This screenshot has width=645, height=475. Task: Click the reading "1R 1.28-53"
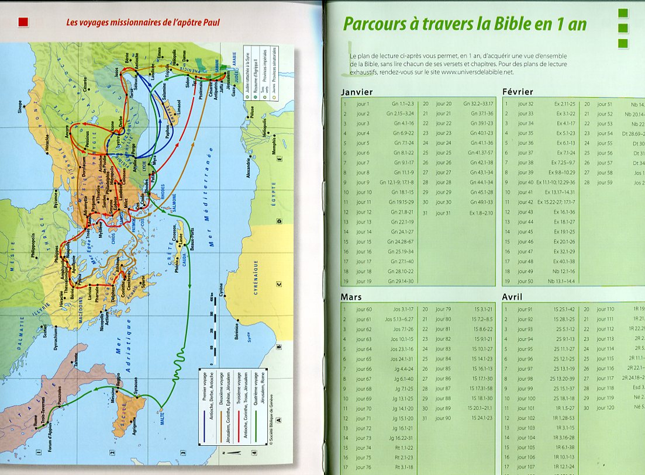pos(564,418)
